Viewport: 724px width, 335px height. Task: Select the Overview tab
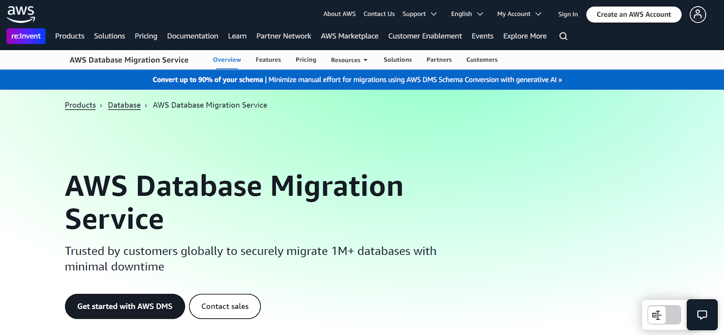click(x=227, y=60)
